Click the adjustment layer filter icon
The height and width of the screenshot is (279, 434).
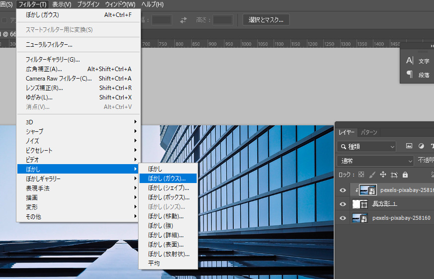[x=421, y=146]
